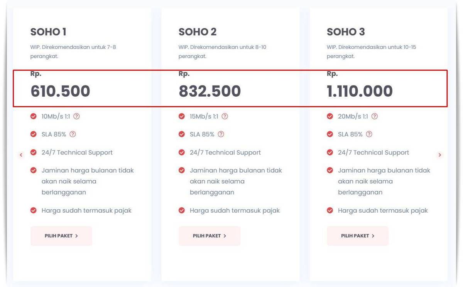Image resolution: width=463 pixels, height=287 pixels.
Task: Click help icon beside SOHO 1 SLA 85%
Action: tap(73, 134)
